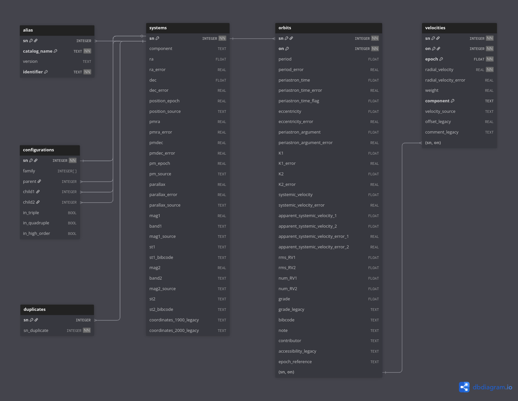Click link icon on configurations sn row
The image size is (518, 401).
point(36,161)
